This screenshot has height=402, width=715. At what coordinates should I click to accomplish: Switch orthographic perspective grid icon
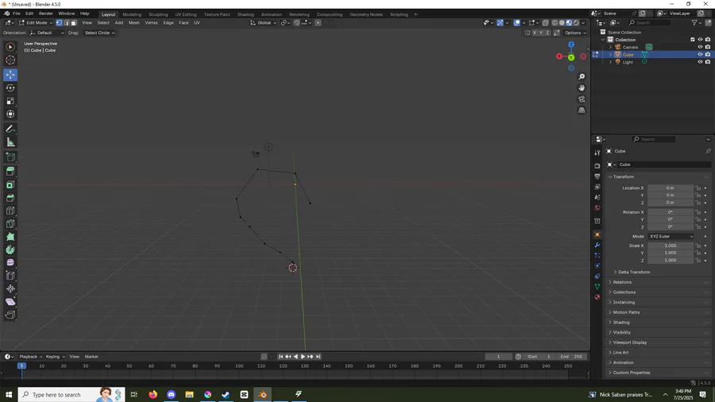pyautogui.click(x=582, y=110)
